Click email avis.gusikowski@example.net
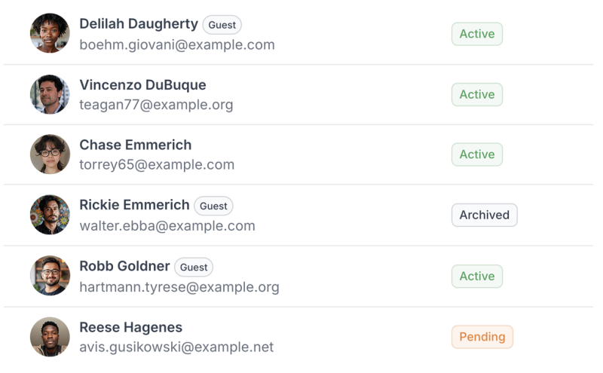The width and height of the screenshot is (603, 373). 176,347
